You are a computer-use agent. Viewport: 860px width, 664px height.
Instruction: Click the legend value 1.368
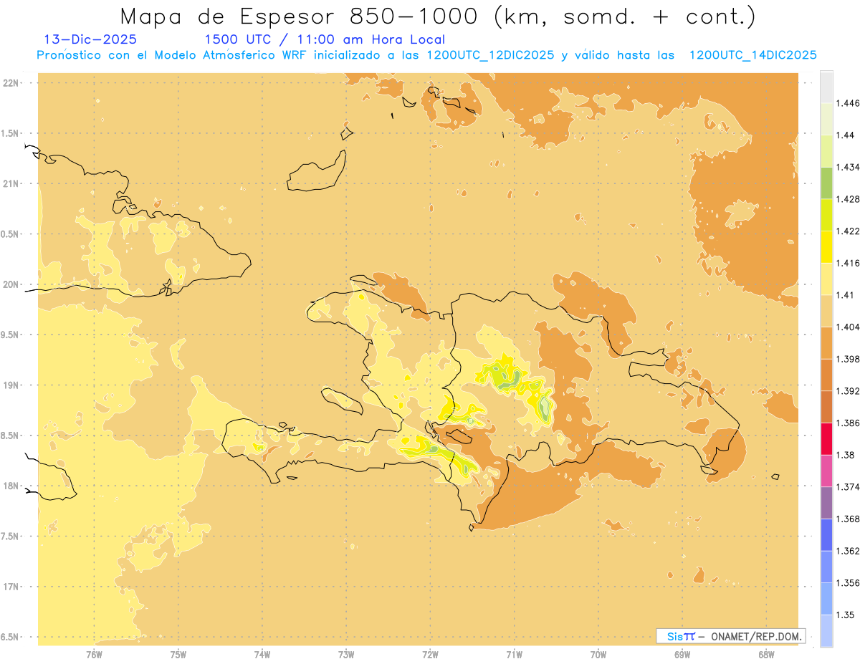tap(848, 519)
